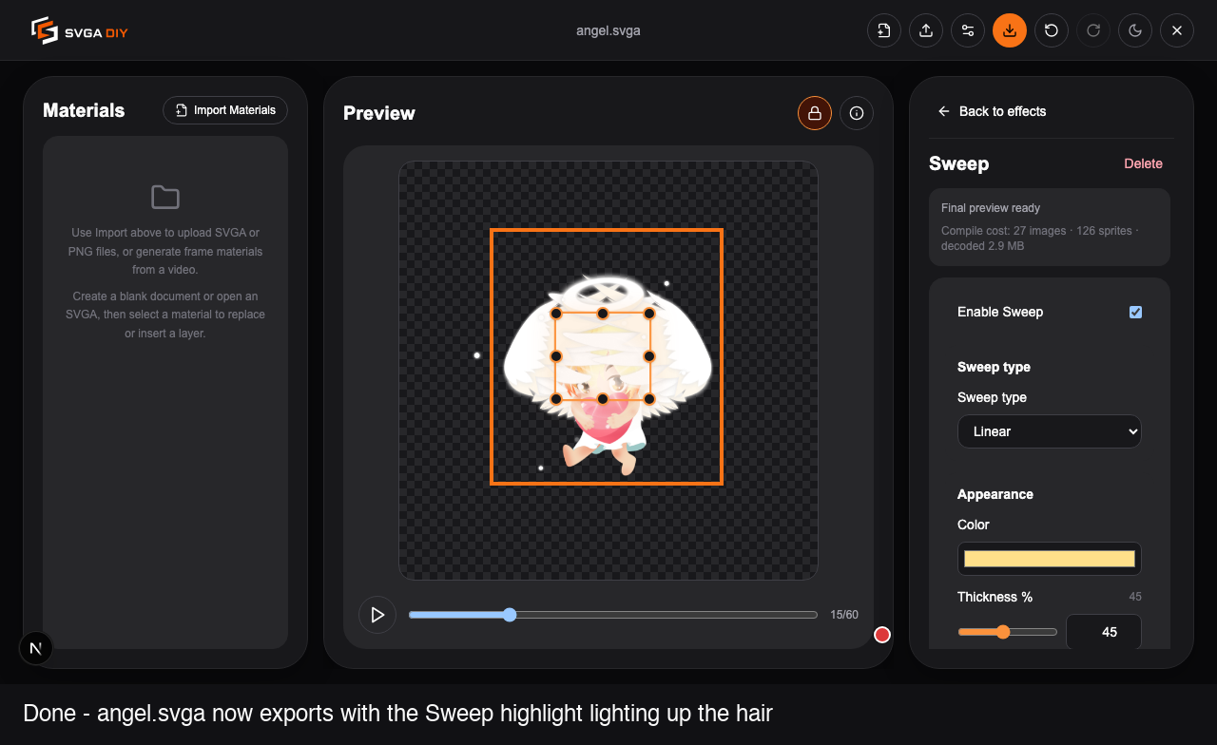The height and width of the screenshot is (745, 1217).
Task: Click the red record dot
Action: [882, 635]
